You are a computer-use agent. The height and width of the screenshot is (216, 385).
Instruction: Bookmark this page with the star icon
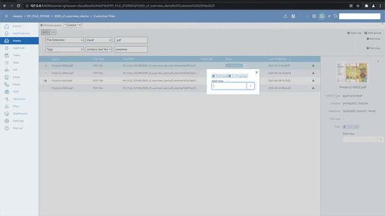point(358,5)
